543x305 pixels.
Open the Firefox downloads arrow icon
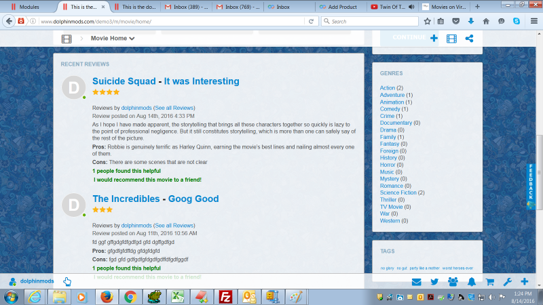pos(470,21)
